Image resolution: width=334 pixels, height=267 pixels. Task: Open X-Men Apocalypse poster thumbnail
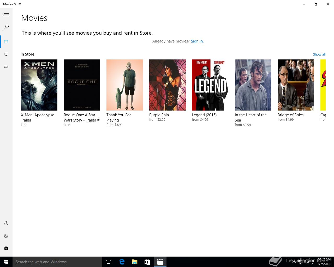coord(39,85)
